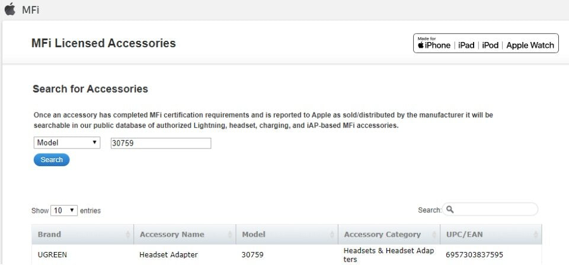569x265 pixels.
Task: Click the magnifier icon in table search
Action: [x=450, y=209]
